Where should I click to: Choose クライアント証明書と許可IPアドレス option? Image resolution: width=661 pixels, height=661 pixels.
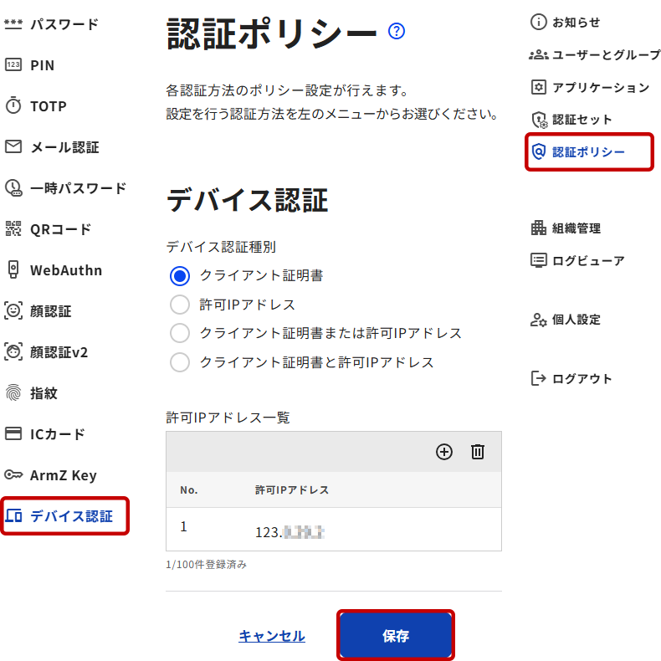[180, 362]
